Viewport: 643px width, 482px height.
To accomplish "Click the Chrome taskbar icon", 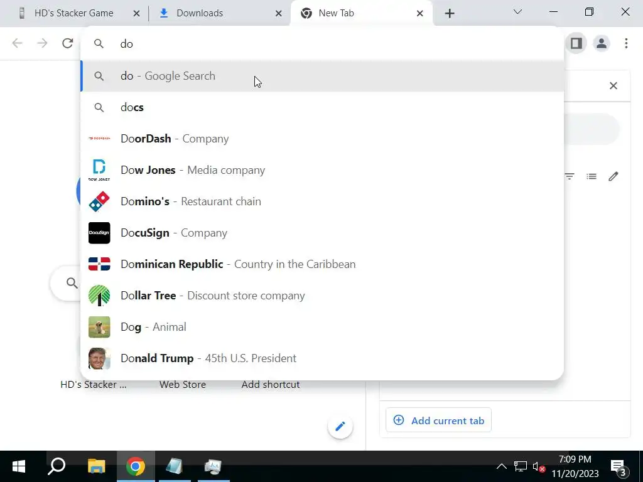I will point(136,466).
